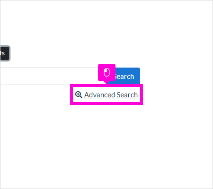
Task: Click the search icon with plus sign
Action: [79, 95]
